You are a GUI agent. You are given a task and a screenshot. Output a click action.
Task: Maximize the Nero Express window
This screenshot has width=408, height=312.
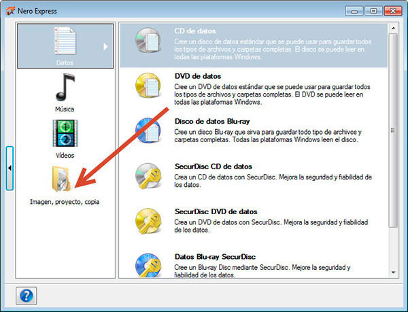click(373, 11)
